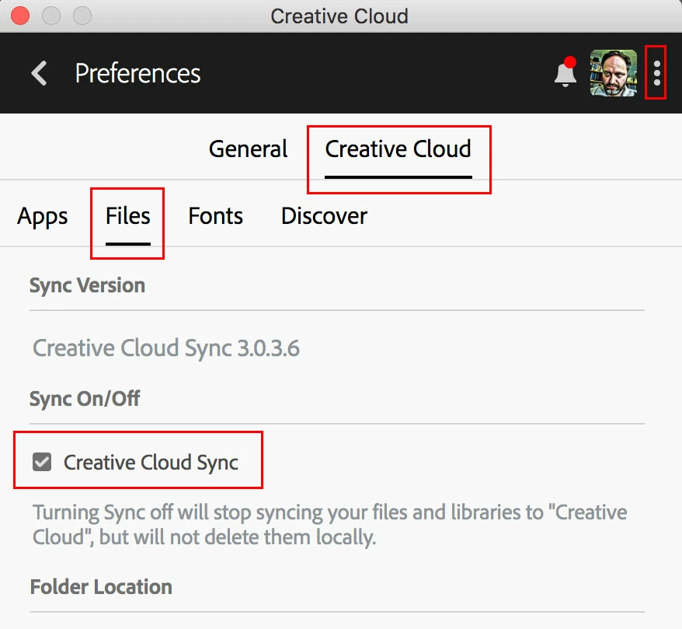
Task: Select the Creative Cloud tab
Action: (398, 149)
